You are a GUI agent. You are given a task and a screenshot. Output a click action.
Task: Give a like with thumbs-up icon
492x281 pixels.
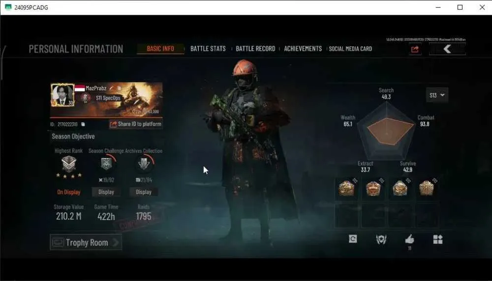[x=409, y=239]
